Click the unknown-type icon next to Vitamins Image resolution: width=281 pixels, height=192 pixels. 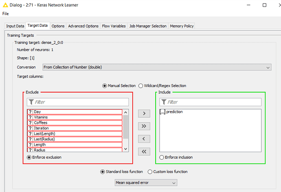(30, 117)
